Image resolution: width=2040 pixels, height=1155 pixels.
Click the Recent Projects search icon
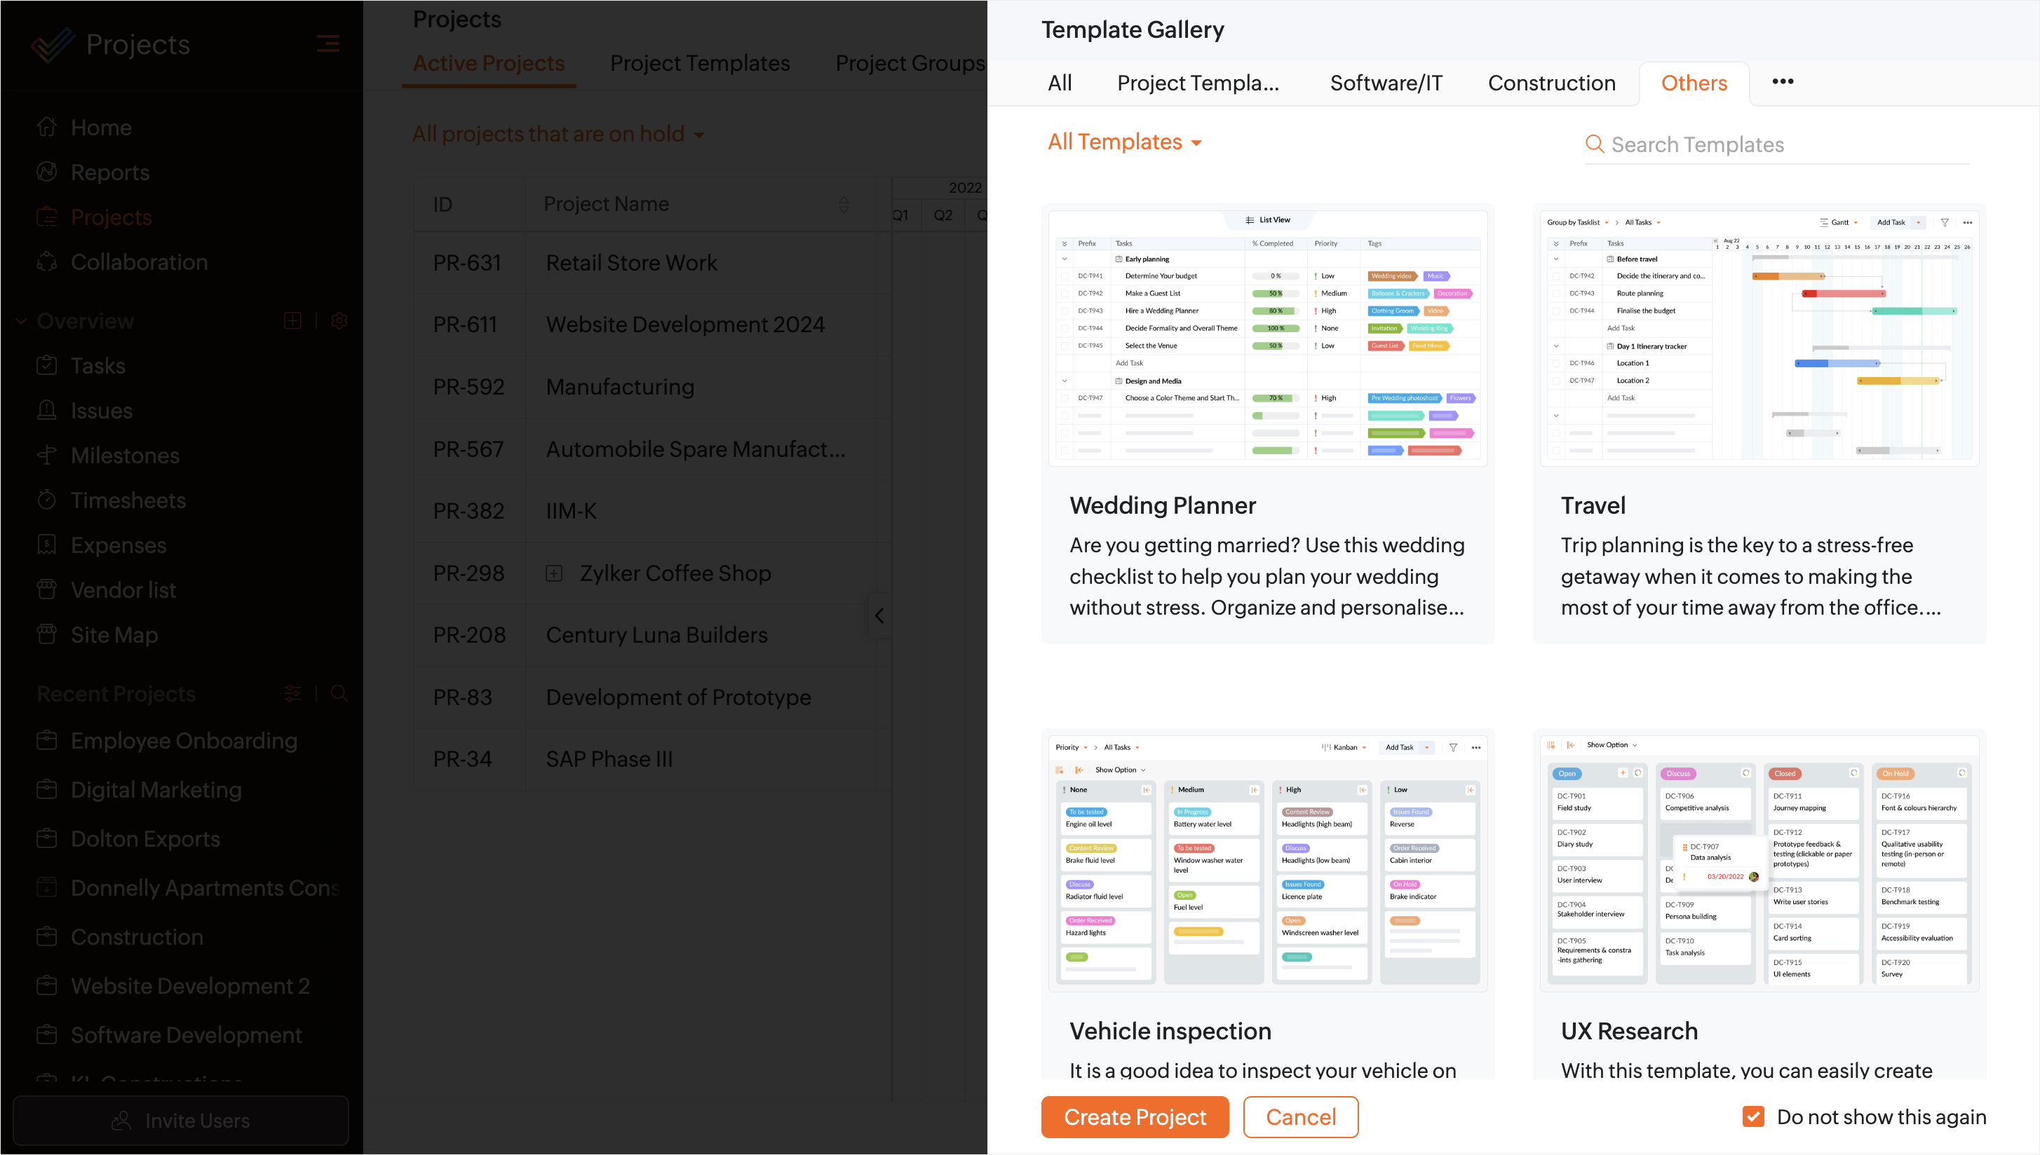(339, 693)
